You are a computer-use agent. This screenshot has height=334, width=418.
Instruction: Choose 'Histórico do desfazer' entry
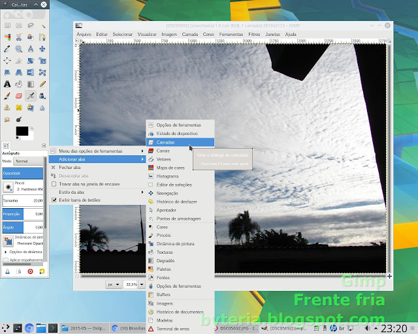(180, 202)
